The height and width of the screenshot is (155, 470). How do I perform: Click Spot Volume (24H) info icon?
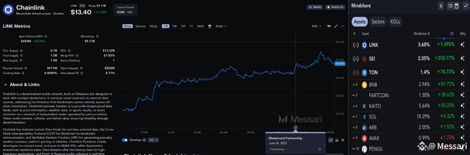pos(45,36)
